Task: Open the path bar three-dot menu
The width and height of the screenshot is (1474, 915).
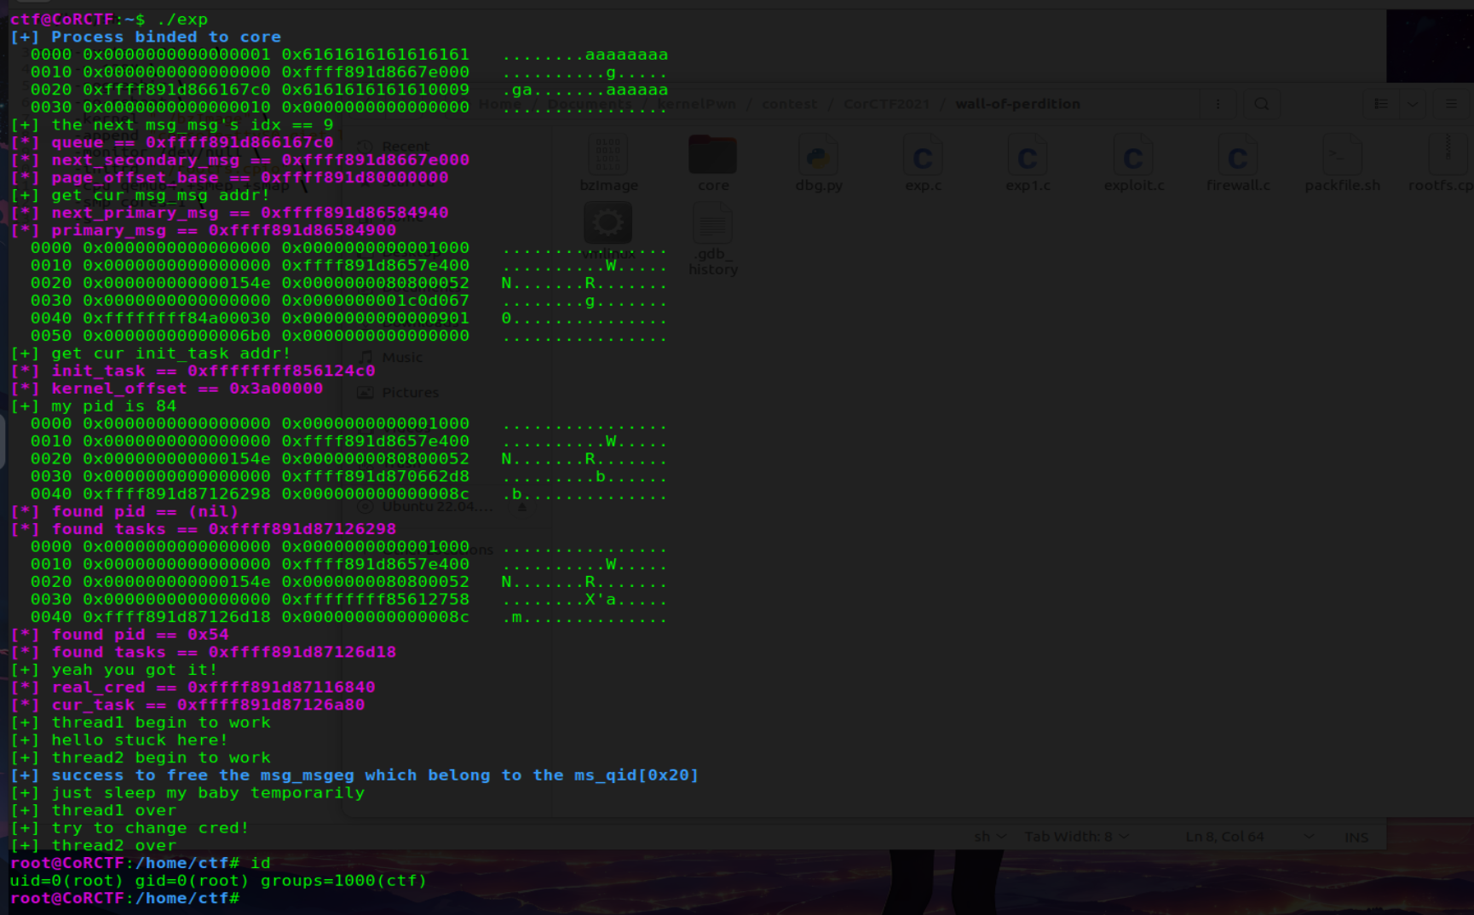Action: tap(1218, 104)
